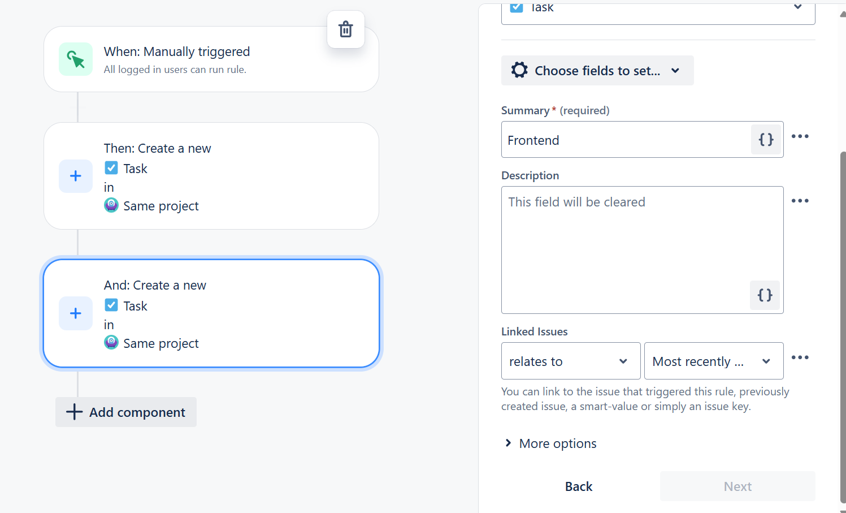
Task: Click the trash delete icon
Action: (x=346, y=29)
